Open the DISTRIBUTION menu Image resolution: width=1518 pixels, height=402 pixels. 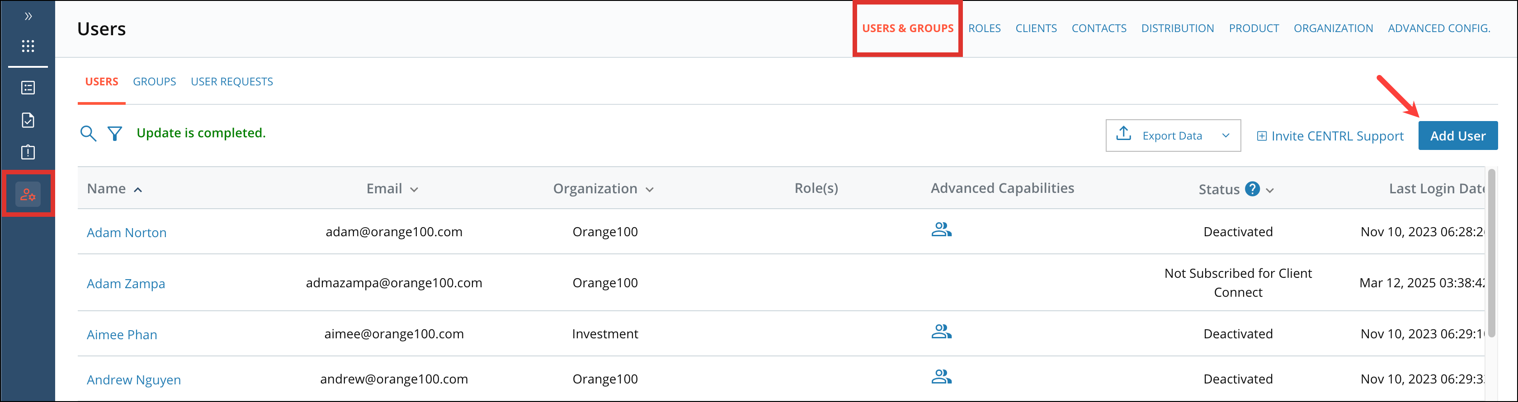(x=1178, y=28)
